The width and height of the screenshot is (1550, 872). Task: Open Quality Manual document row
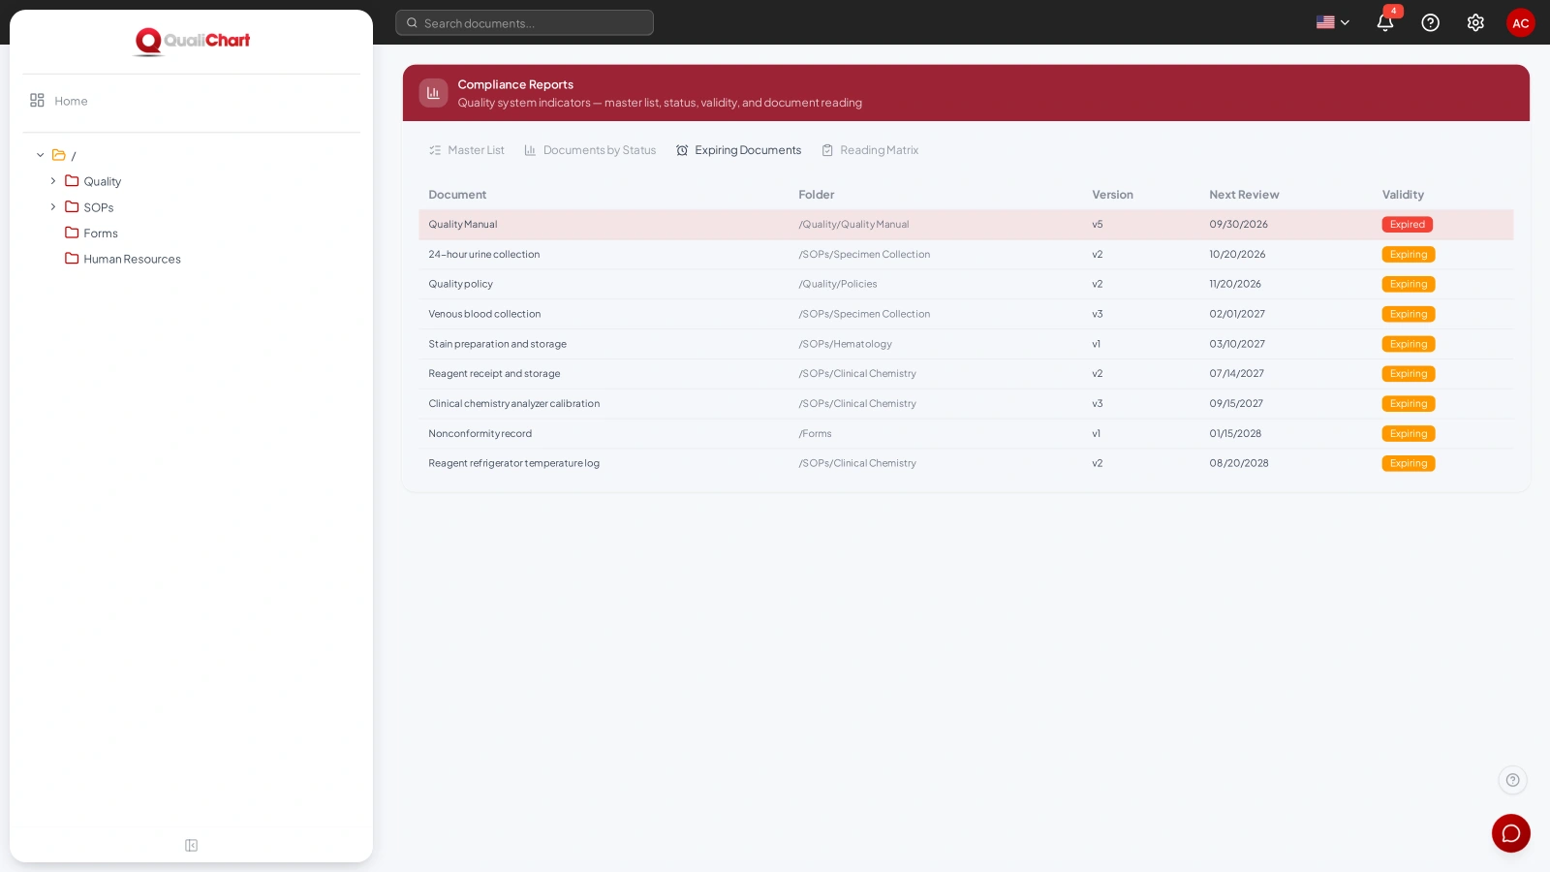click(966, 225)
